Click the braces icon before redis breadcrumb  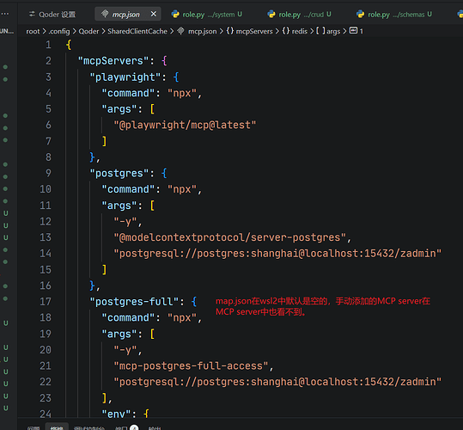click(x=286, y=31)
